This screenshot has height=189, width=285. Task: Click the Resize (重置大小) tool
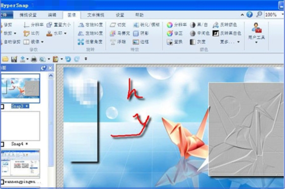click(x=59, y=25)
